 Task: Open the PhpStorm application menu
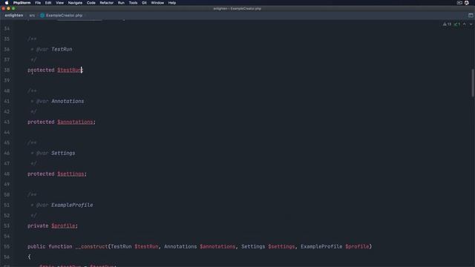pos(22,3)
